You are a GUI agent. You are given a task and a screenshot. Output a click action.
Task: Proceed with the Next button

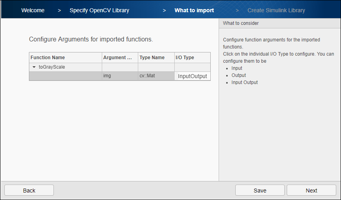point(311,190)
